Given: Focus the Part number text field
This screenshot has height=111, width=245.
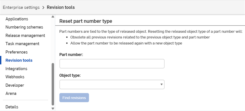Looking at the screenshot, I should (x=112, y=64).
